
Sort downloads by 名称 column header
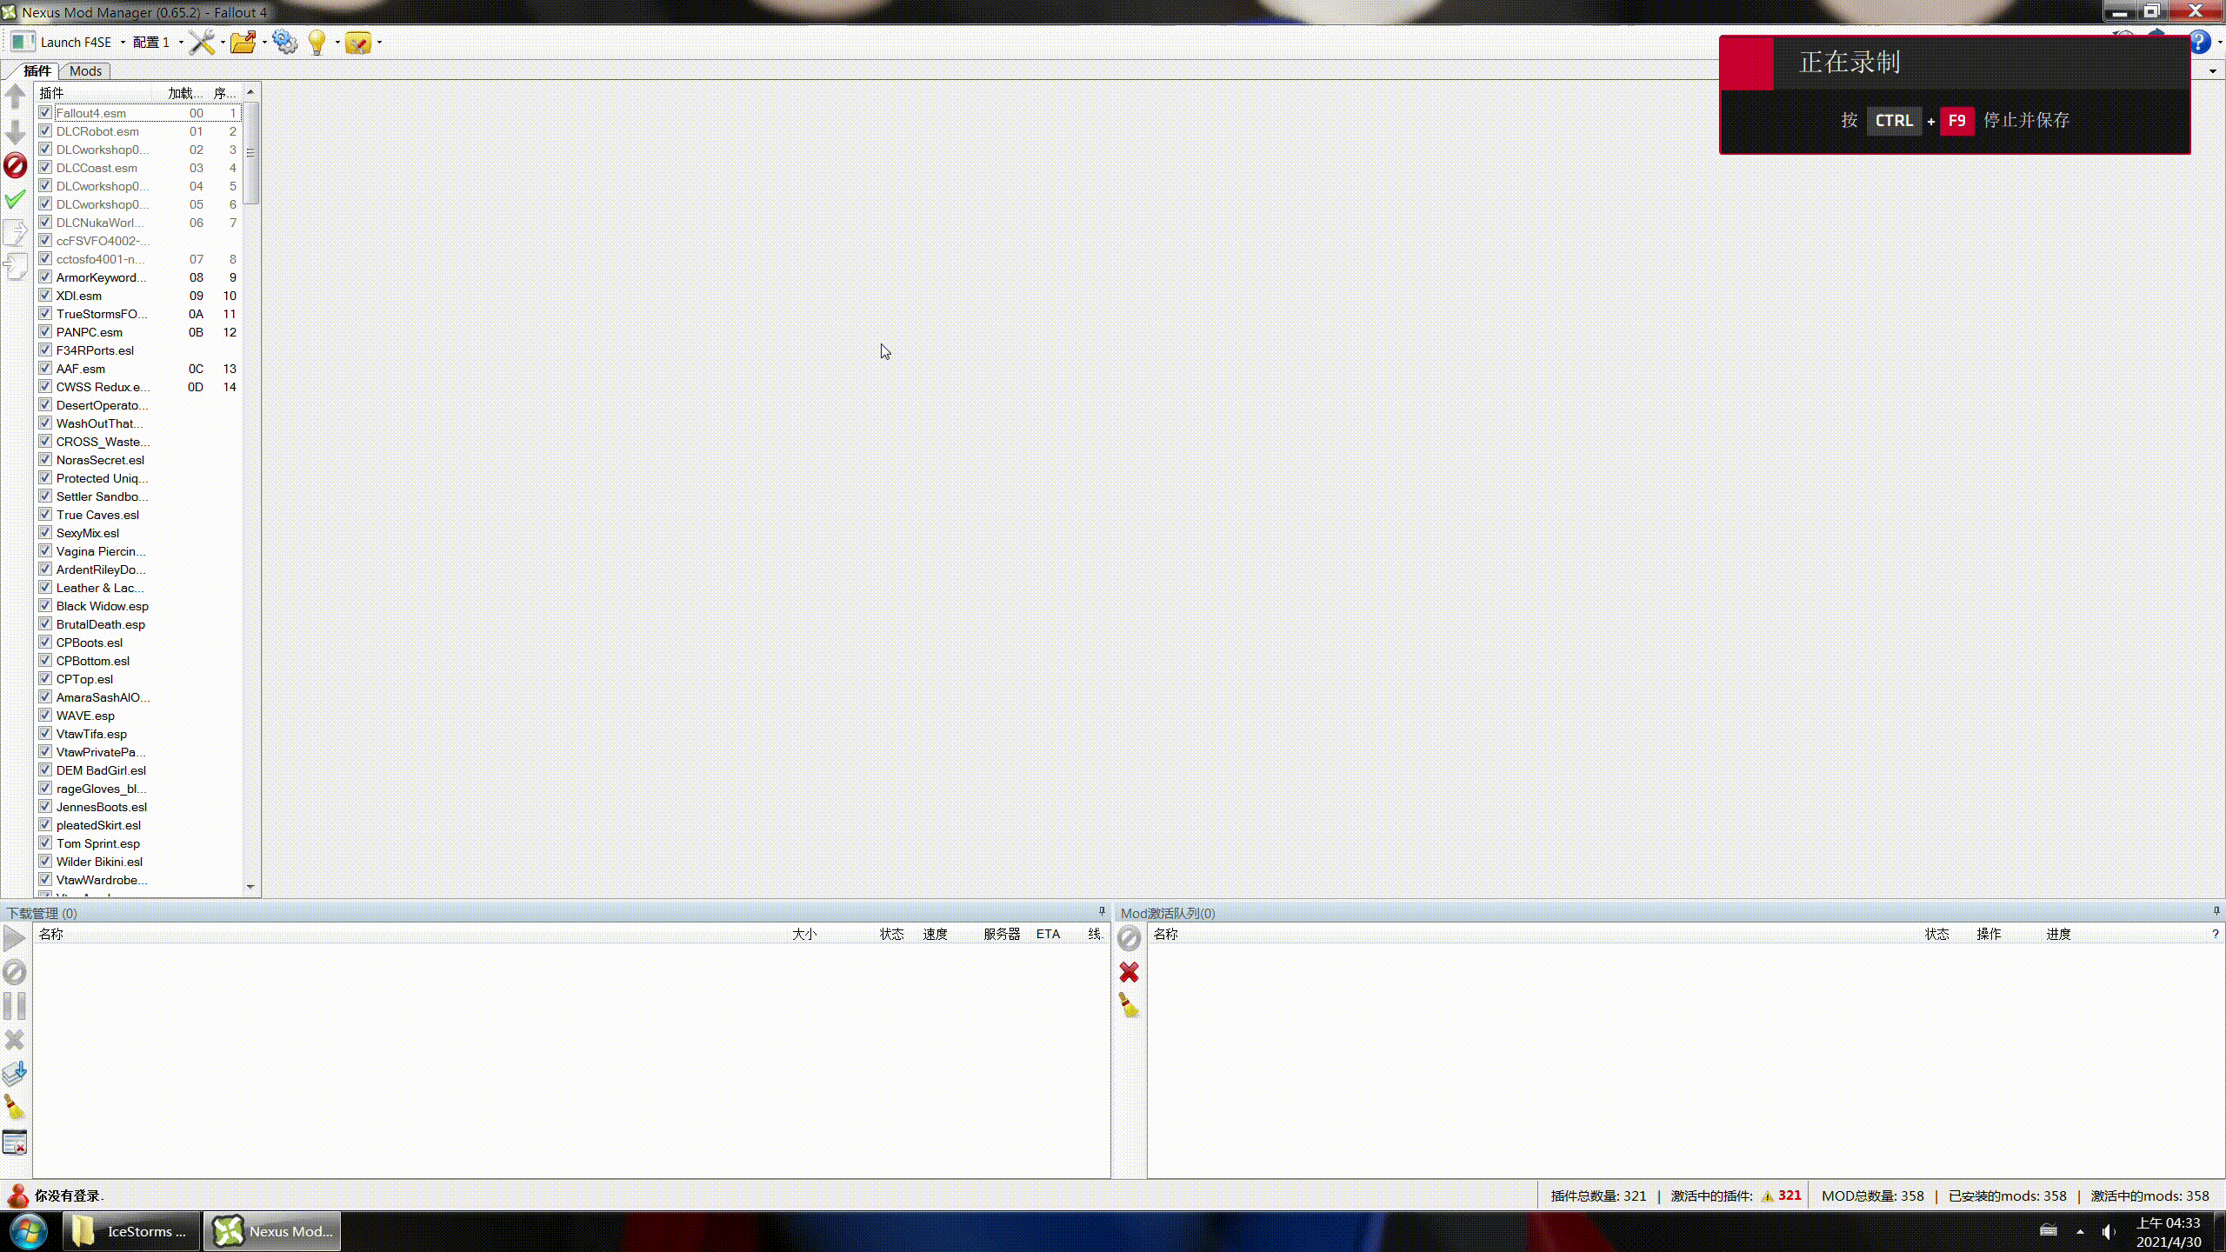tap(409, 934)
